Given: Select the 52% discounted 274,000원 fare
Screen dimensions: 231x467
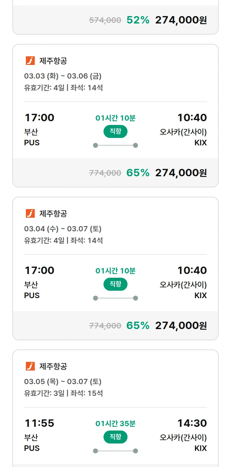Looking at the screenshot, I should [181, 20].
